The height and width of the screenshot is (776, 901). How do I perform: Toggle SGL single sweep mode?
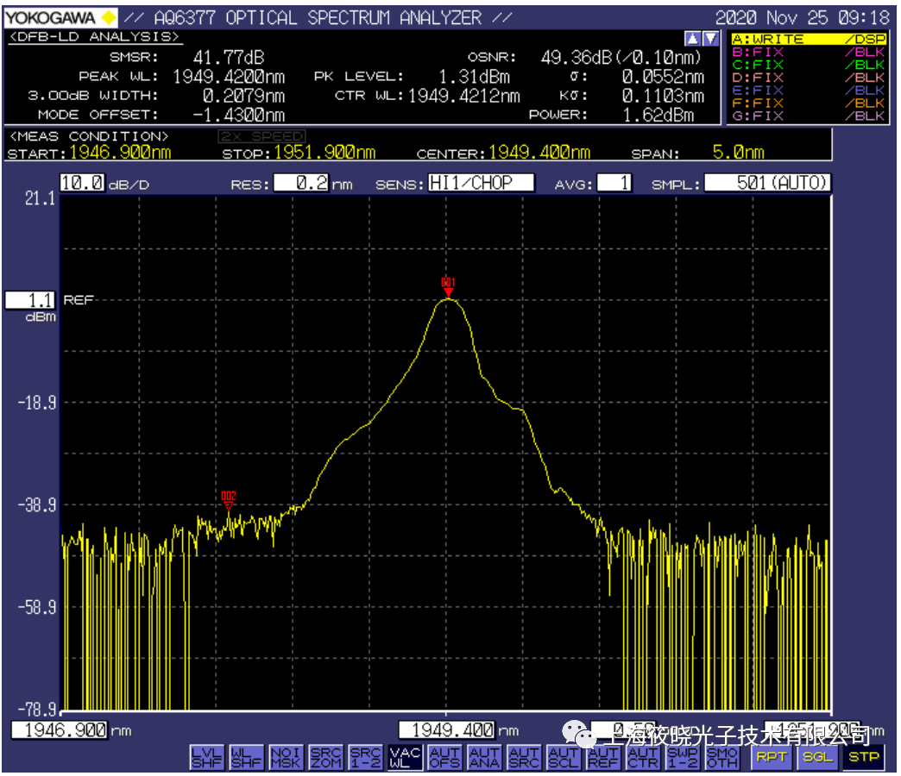816,757
